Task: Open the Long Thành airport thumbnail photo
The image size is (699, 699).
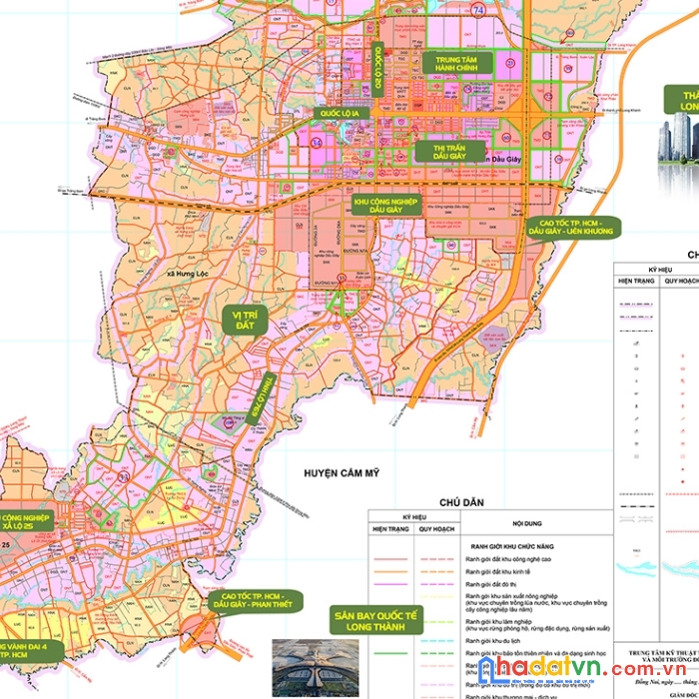Action: 303,666
